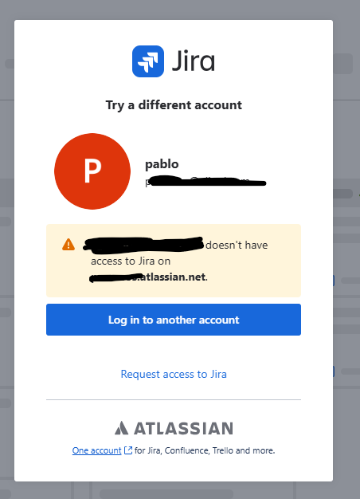
Task: Log in to another account
Action: [174, 320]
